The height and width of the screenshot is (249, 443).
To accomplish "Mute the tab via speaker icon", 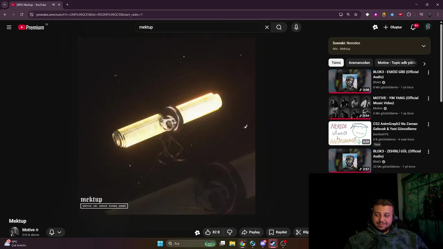I will [53, 5].
